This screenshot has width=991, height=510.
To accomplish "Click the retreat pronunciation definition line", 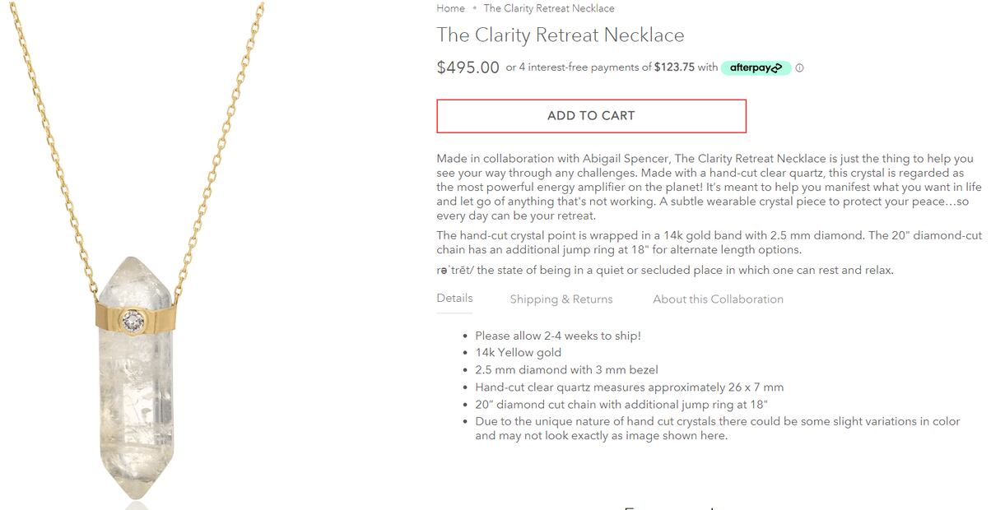I will click(x=665, y=270).
